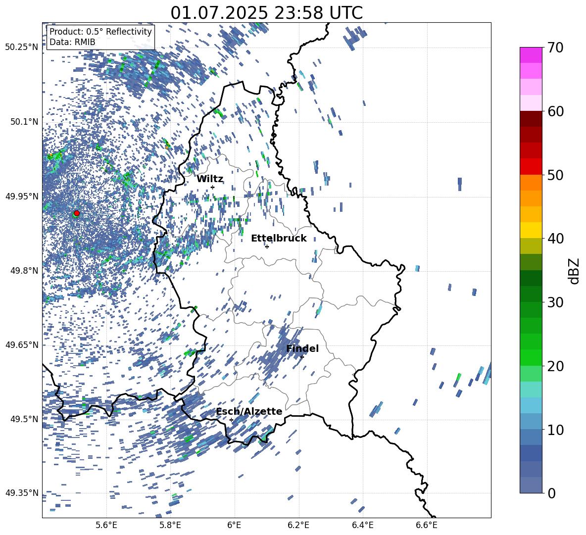Click the 6.4°E longitude label

362,525
